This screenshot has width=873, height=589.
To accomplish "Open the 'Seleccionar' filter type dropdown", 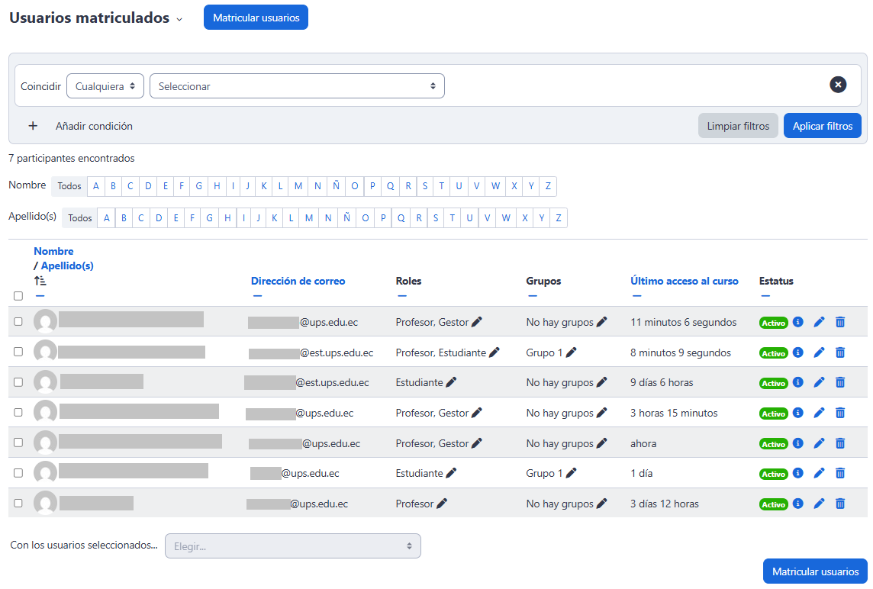I will pos(297,86).
